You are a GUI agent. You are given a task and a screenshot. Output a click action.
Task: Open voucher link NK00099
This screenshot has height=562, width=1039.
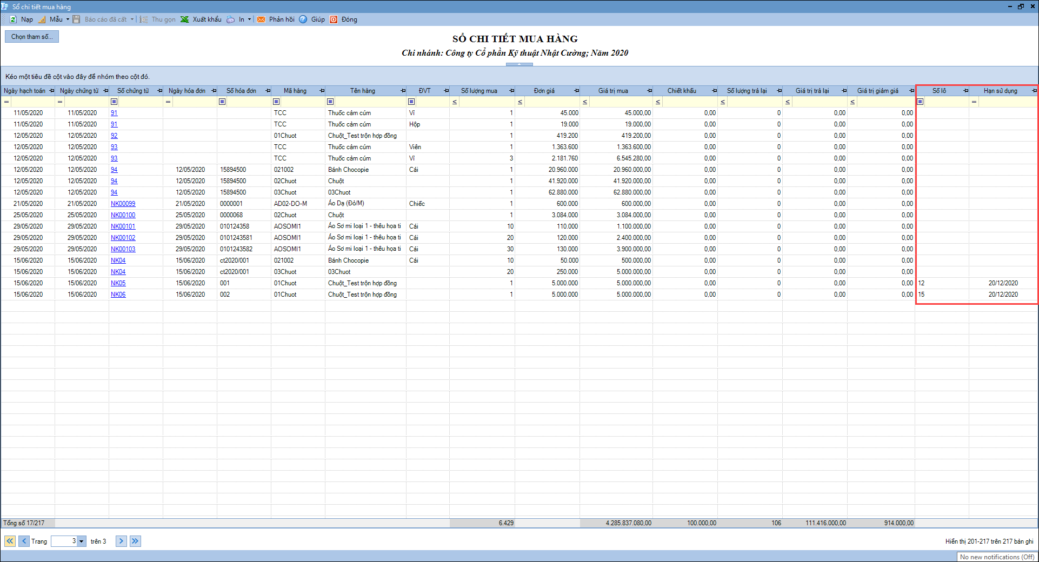(123, 204)
